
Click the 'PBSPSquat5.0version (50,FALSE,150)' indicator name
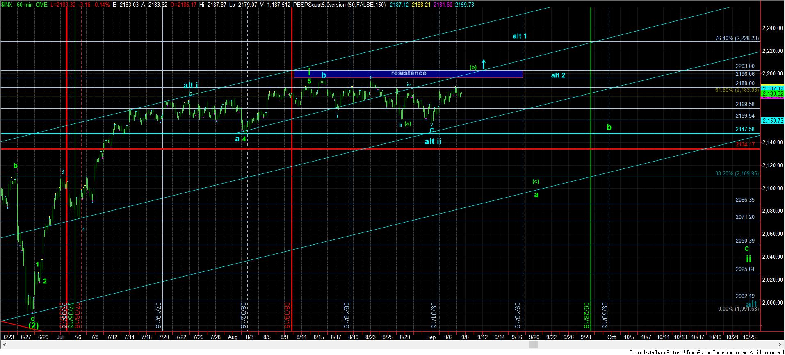click(x=340, y=5)
